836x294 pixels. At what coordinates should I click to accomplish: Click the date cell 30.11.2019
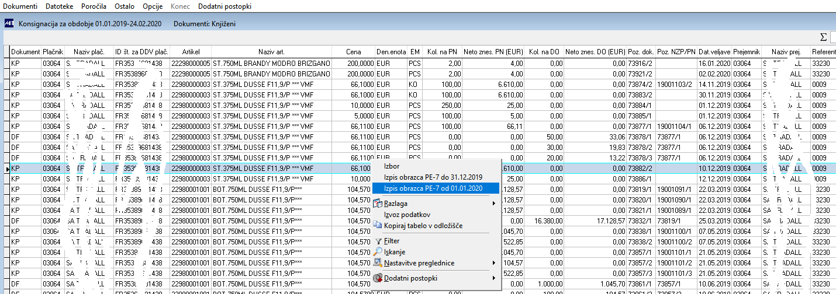pos(714,94)
